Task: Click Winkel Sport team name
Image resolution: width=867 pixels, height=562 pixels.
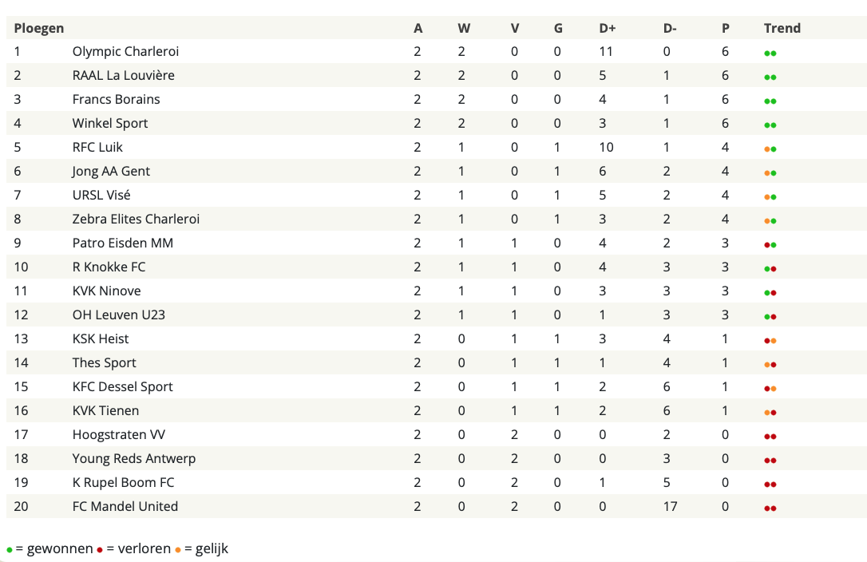Action: [x=110, y=124]
